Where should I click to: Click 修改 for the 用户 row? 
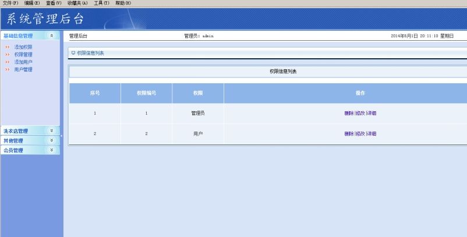pyautogui.click(x=360, y=134)
